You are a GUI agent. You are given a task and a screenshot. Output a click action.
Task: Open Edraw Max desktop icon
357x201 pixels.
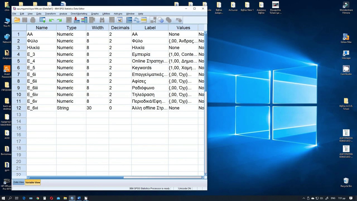[x=346, y=38]
